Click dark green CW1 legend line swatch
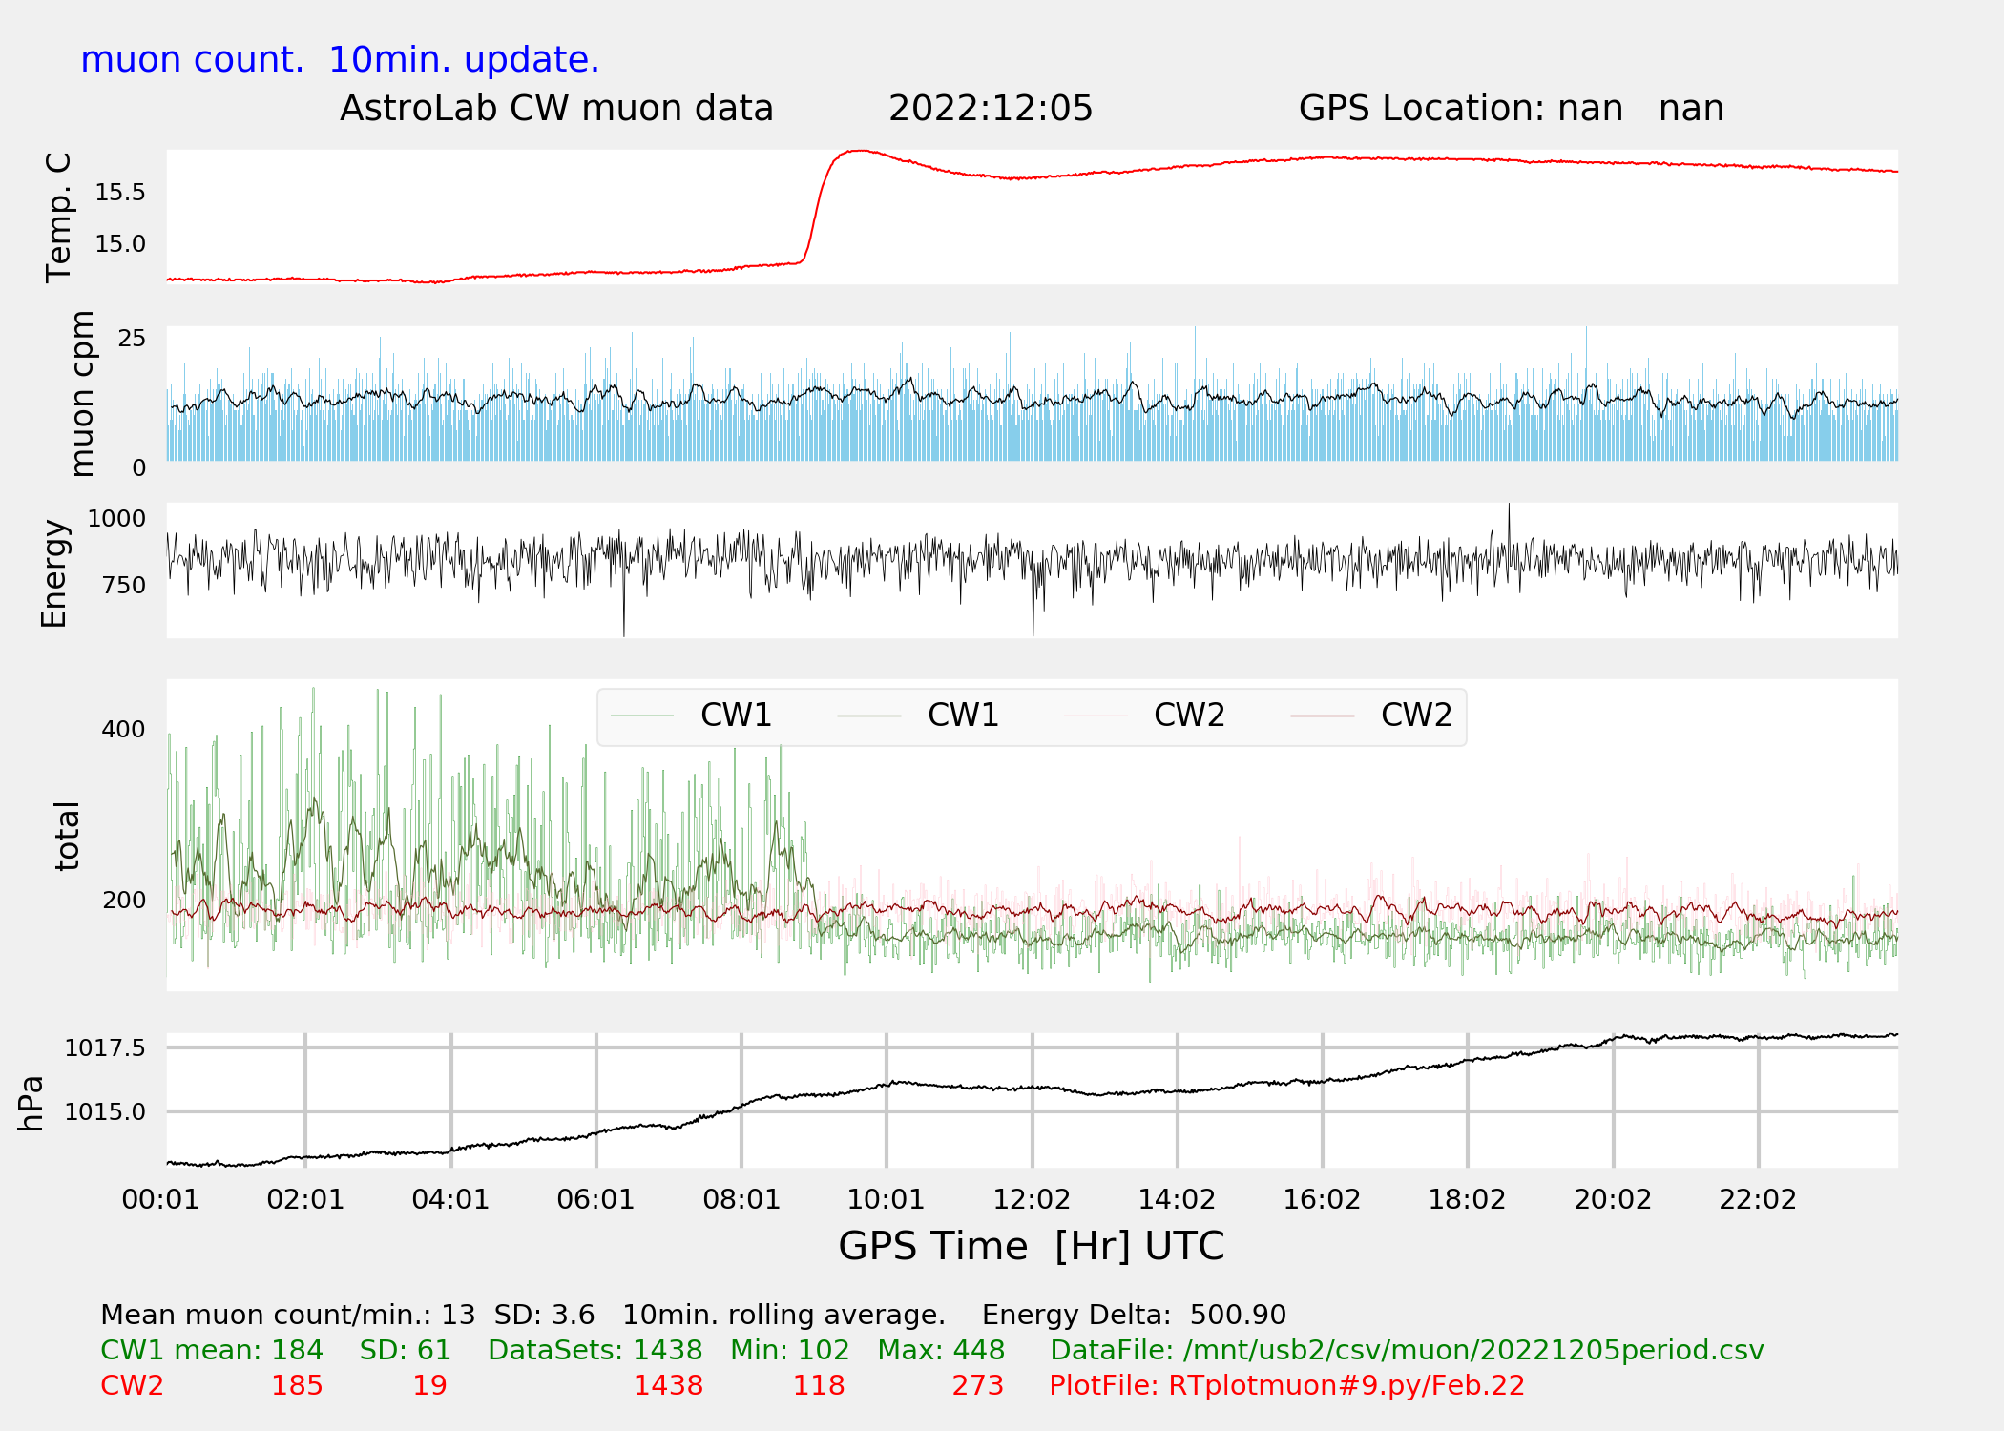Screen dimensions: 2004x1431 [868, 715]
